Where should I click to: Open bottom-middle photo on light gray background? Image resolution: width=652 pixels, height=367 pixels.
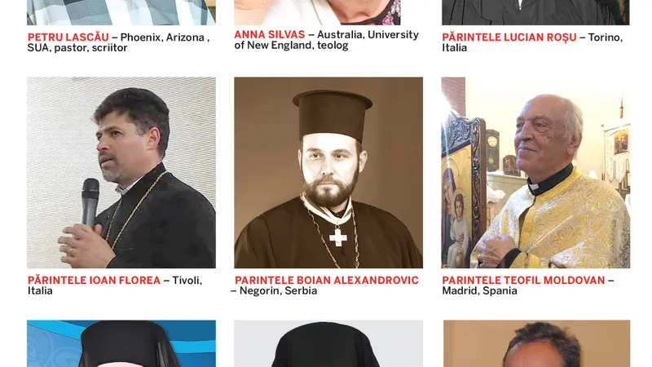click(x=328, y=343)
